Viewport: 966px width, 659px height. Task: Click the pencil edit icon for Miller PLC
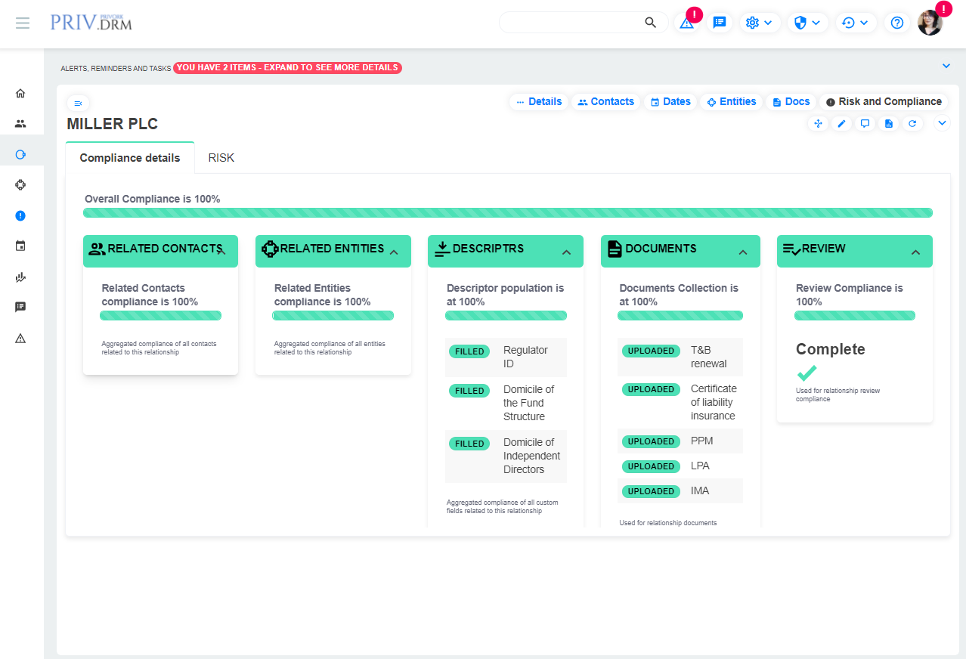841,124
